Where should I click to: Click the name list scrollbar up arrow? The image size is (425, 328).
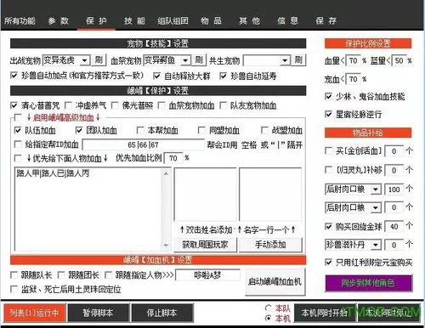click(166, 173)
